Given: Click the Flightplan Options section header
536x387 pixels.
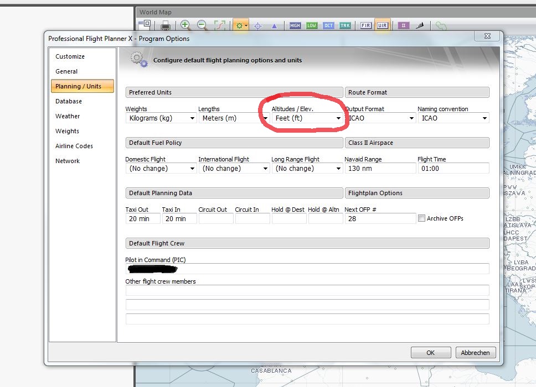Looking at the screenshot, I should pos(417,193).
